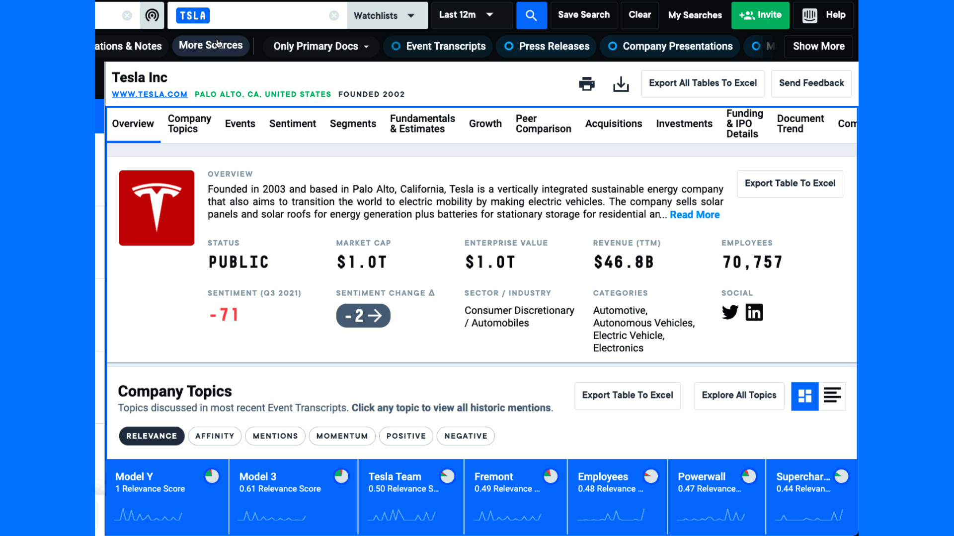
Task: Click the Tesla logo thumbnail
Action: [x=157, y=208]
